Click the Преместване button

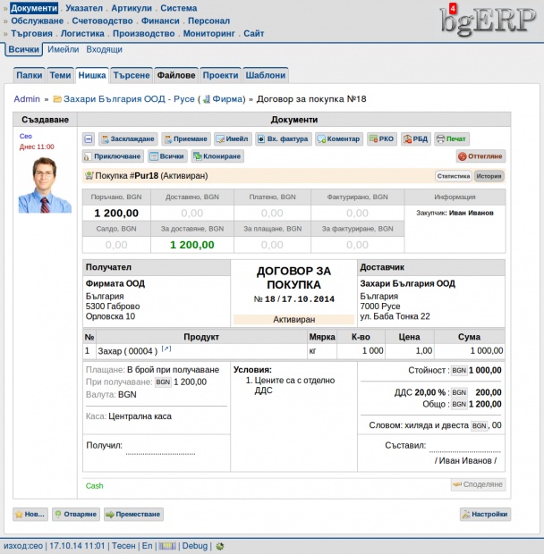(x=133, y=514)
